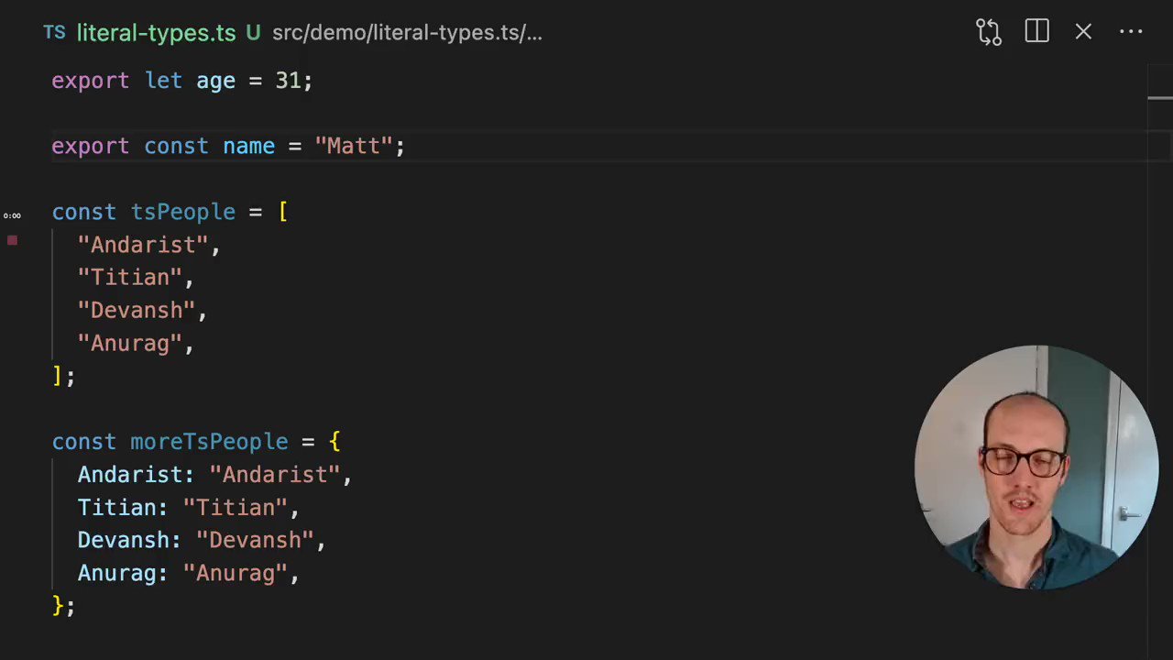Click the red recording square in the gutter

coord(12,240)
